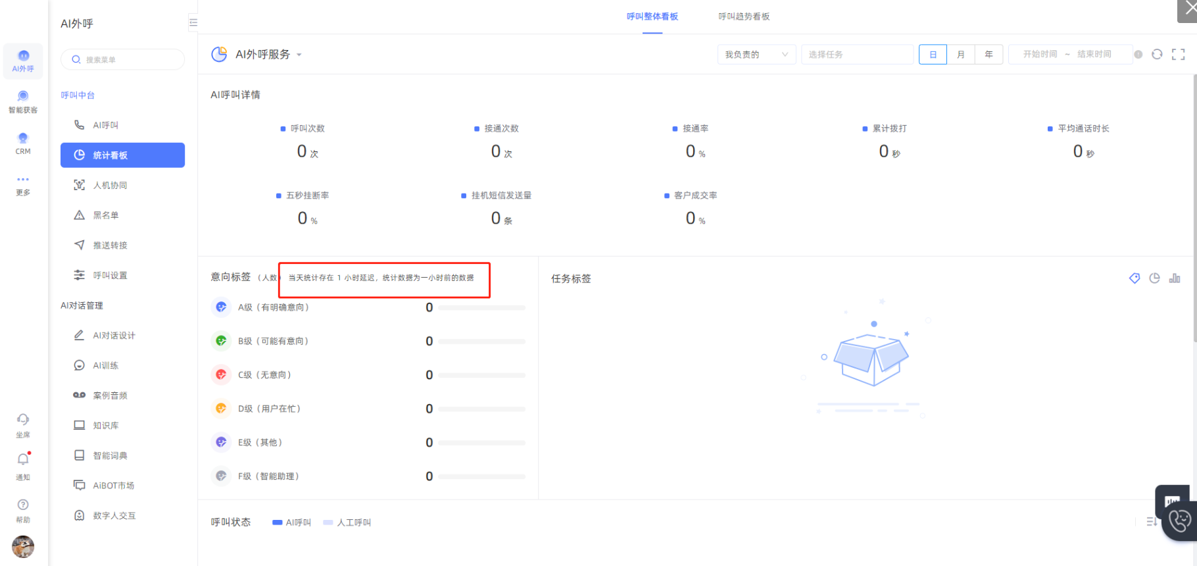Open the 我负责的 dropdown filter

pyautogui.click(x=756, y=55)
